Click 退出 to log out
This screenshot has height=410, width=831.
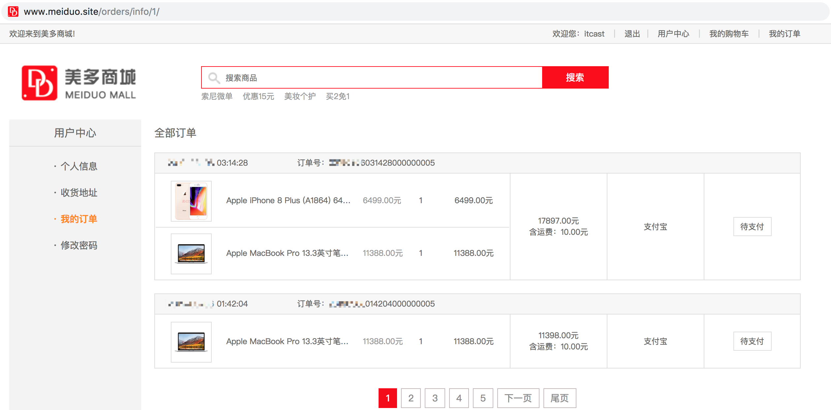(632, 34)
